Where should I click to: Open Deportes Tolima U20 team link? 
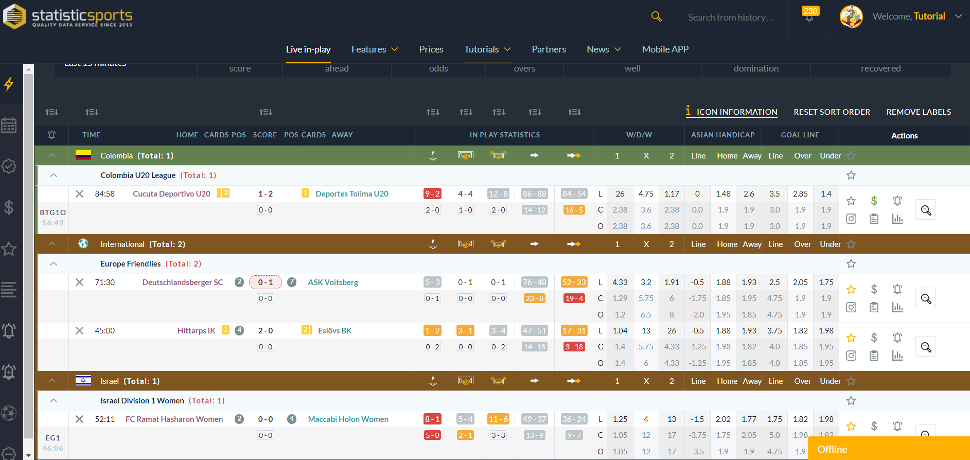click(x=352, y=194)
